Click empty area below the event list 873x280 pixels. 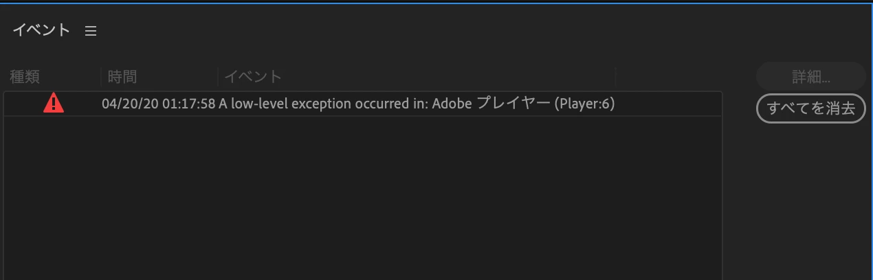click(363, 198)
